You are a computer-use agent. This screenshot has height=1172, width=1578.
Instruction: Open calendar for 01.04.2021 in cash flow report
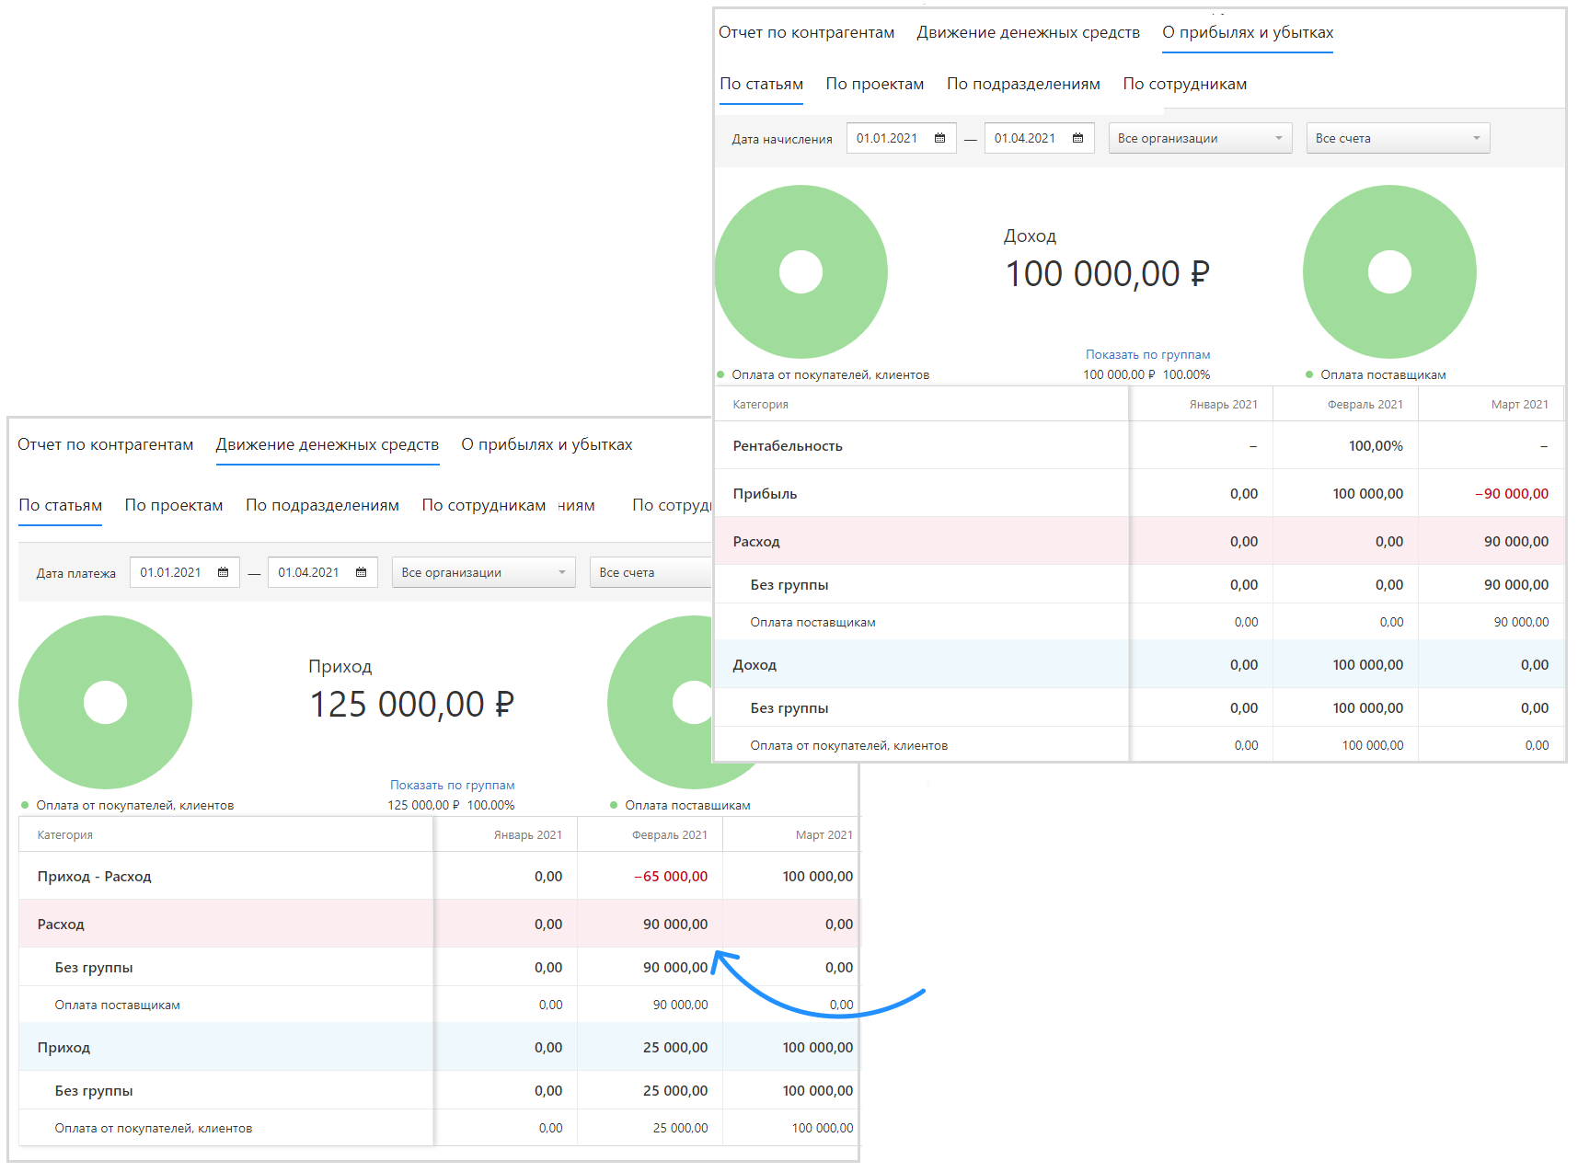361,572
